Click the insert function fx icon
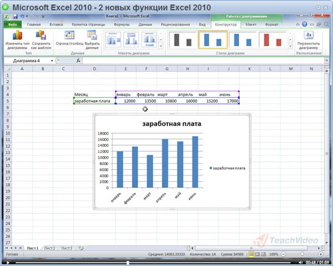Screen dimensions: 333x266 [x=78, y=61]
